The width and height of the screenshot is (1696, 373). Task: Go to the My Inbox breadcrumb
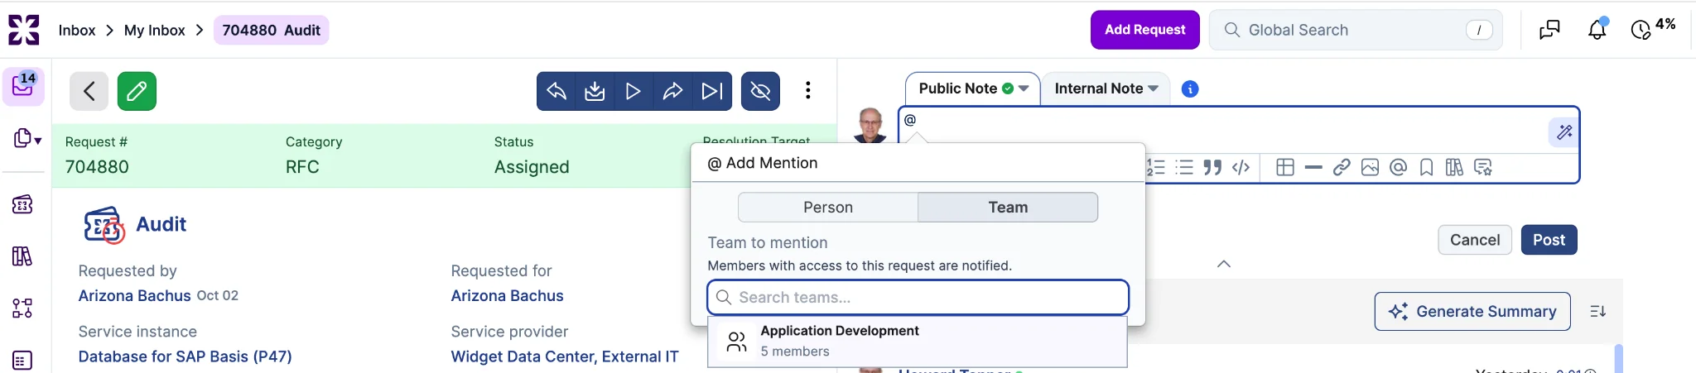tap(155, 31)
